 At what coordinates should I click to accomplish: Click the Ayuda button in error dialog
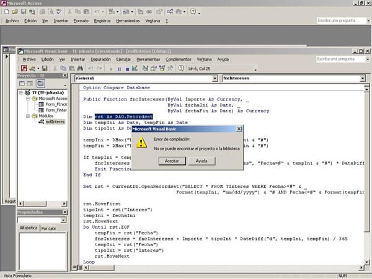pos(201,161)
